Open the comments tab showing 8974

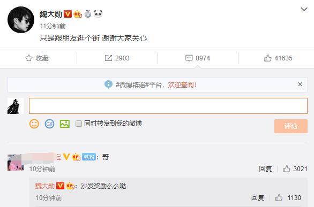tap(198, 58)
